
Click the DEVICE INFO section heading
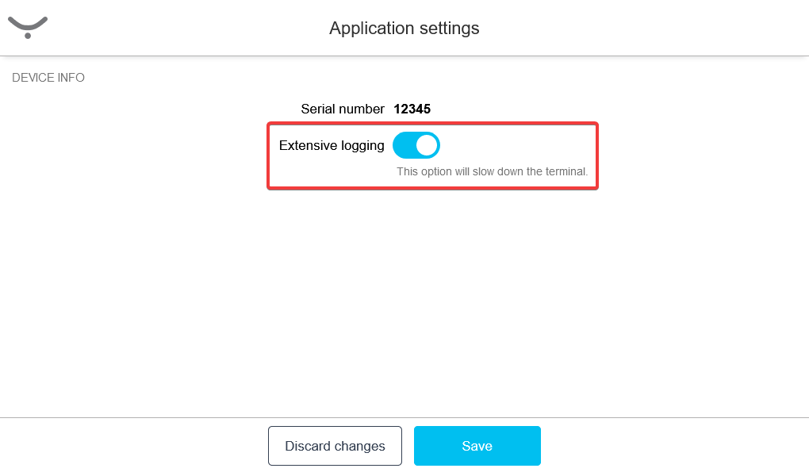pos(48,78)
